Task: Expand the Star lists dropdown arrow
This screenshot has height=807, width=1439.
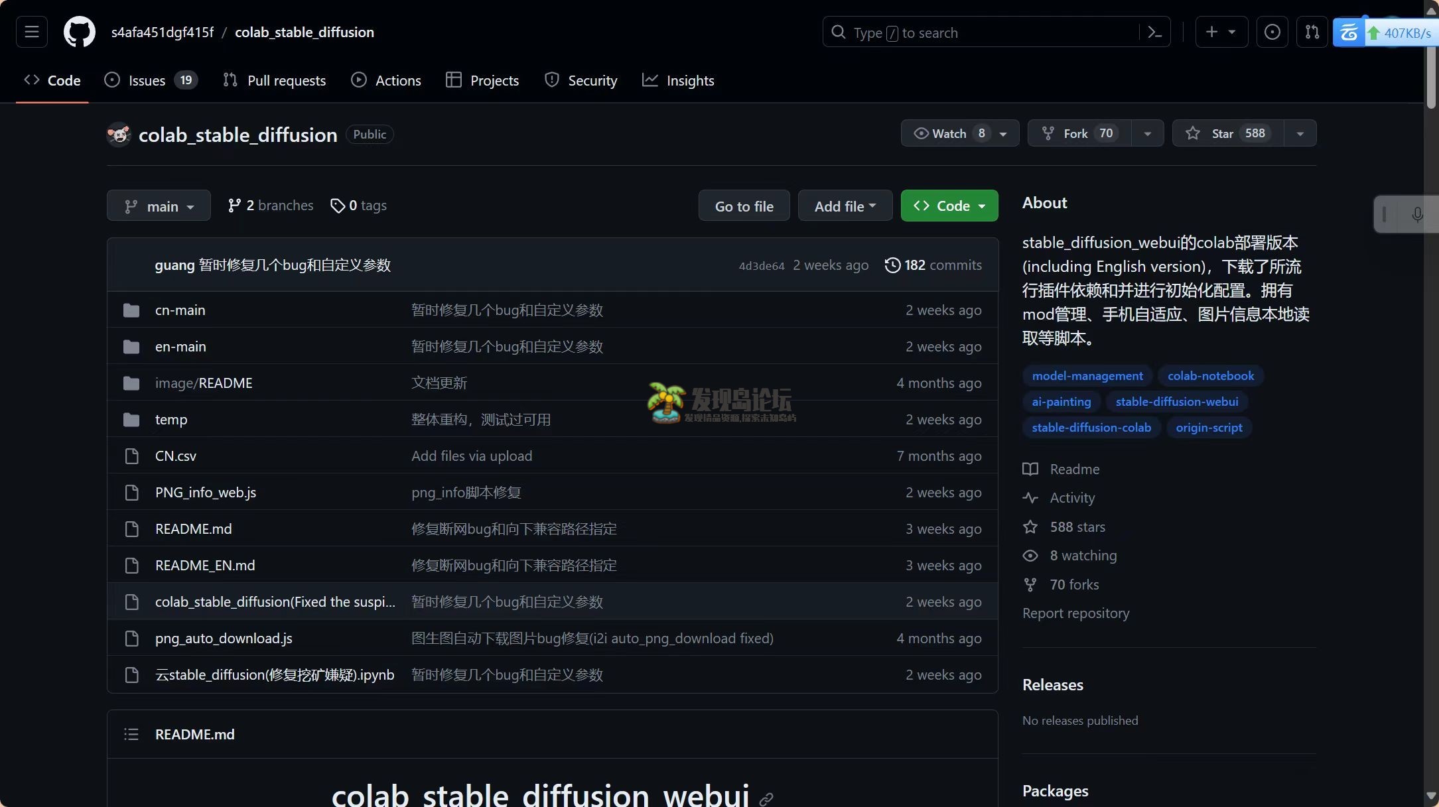Action: tap(1300, 133)
